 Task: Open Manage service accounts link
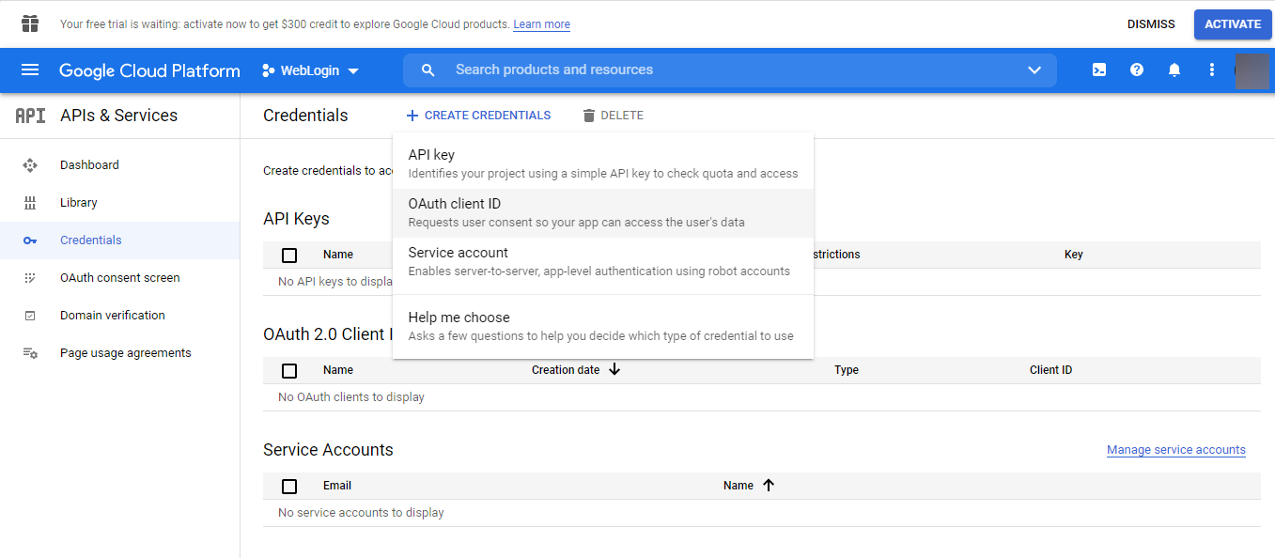tap(1176, 450)
